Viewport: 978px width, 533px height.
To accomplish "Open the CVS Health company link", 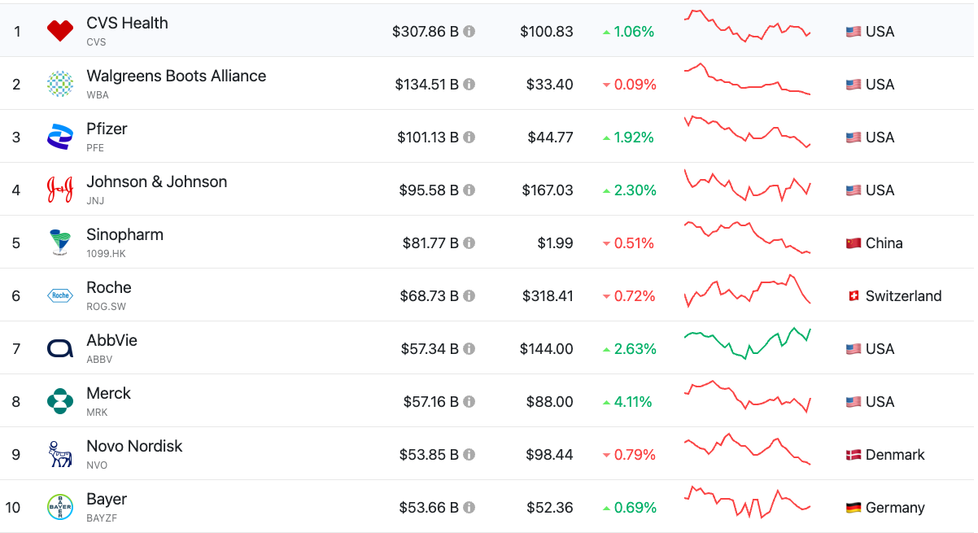I will (127, 23).
